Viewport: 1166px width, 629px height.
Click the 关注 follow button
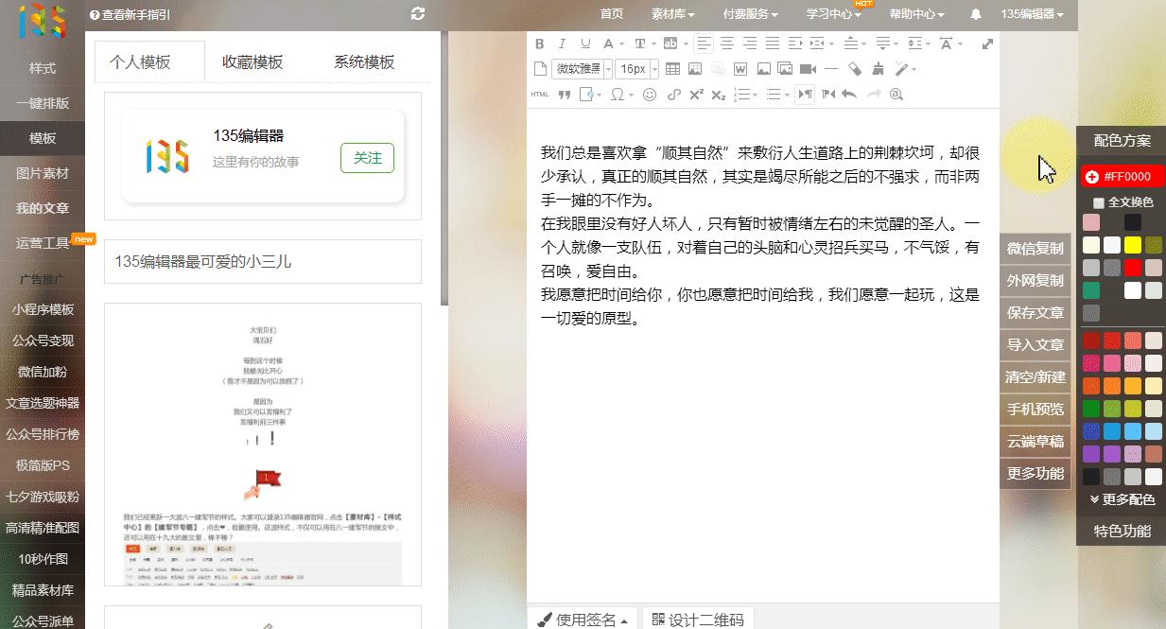(x=367, y=158)
